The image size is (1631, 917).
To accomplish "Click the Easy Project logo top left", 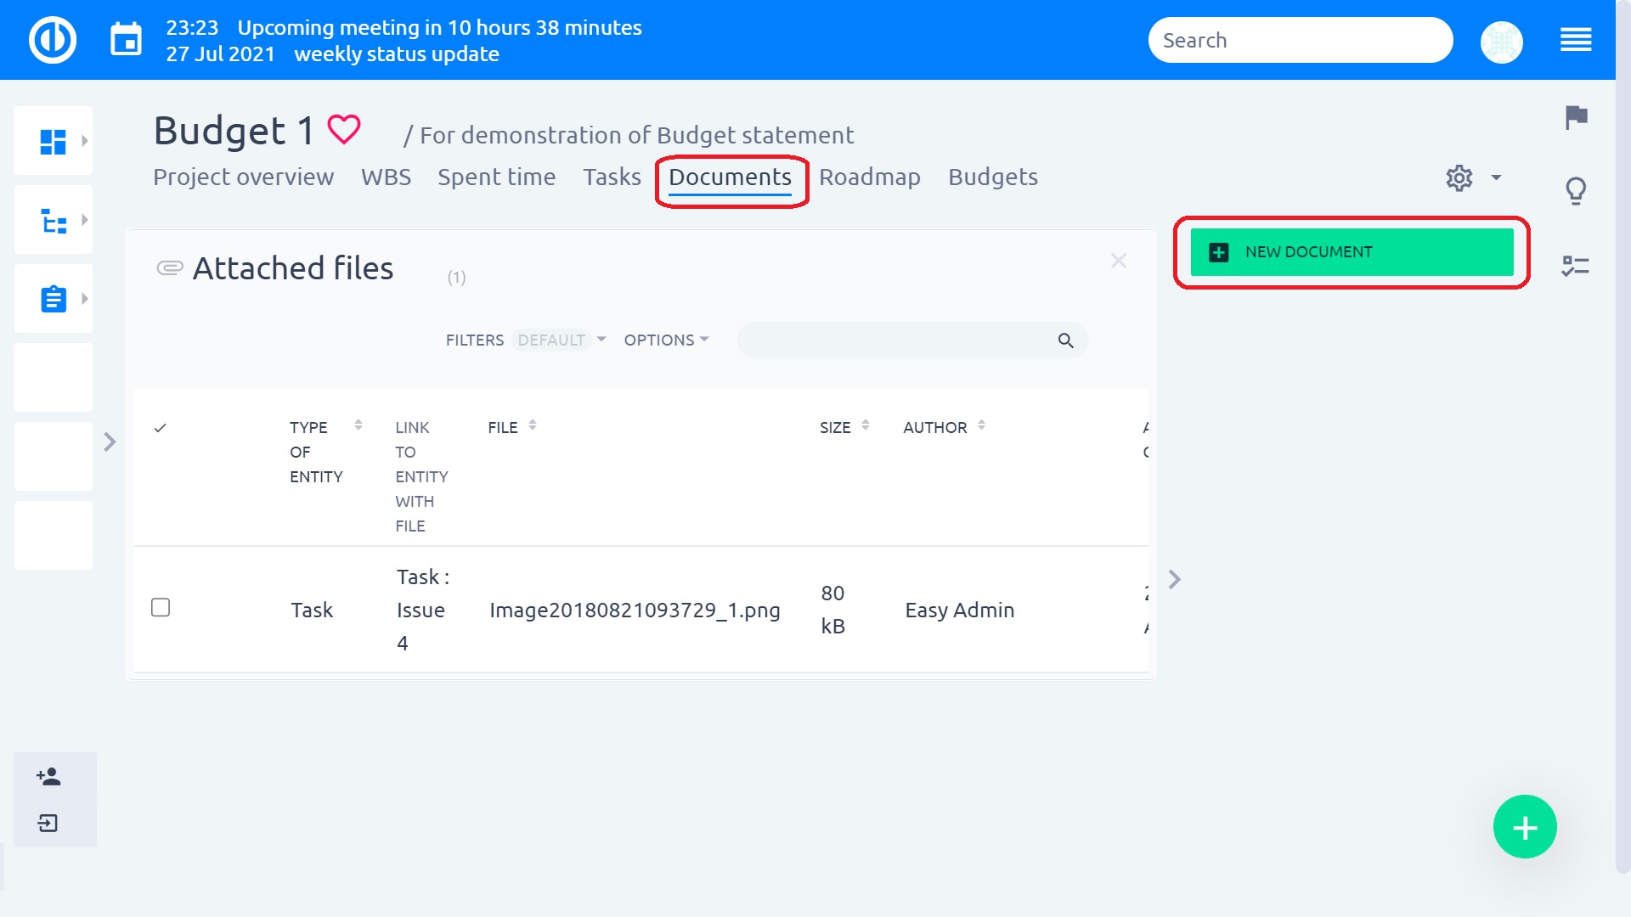I will [51, 39].
